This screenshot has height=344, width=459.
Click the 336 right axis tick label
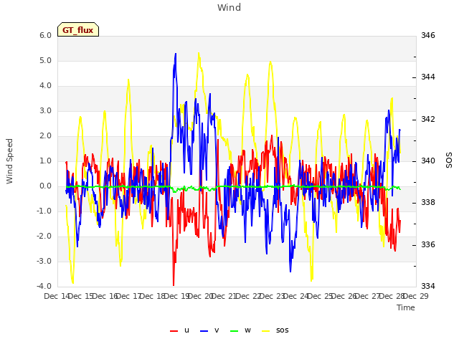click(428, 244)
